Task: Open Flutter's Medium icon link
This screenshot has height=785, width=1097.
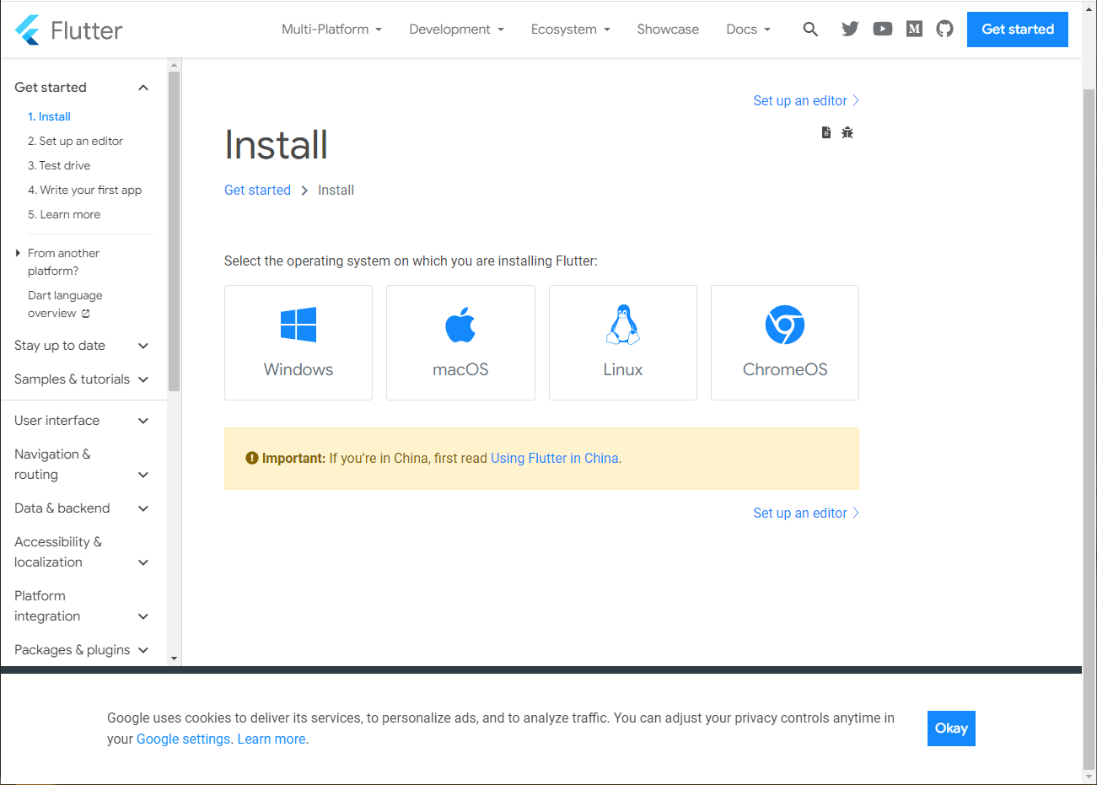Action: [x=914, y=30]
